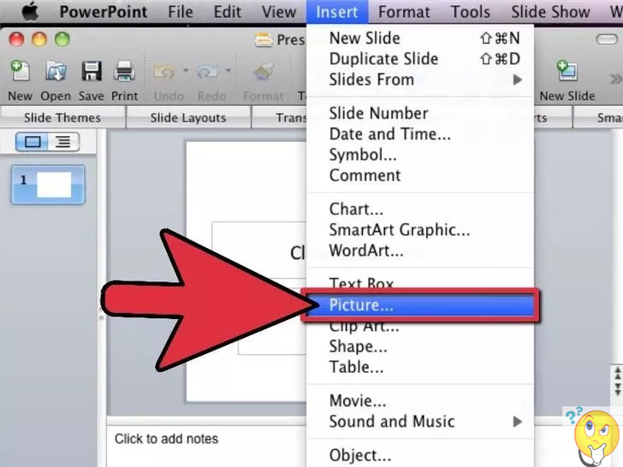Click the Redo toolbar icon
This screenshot has width=623, height=467.
208,72
